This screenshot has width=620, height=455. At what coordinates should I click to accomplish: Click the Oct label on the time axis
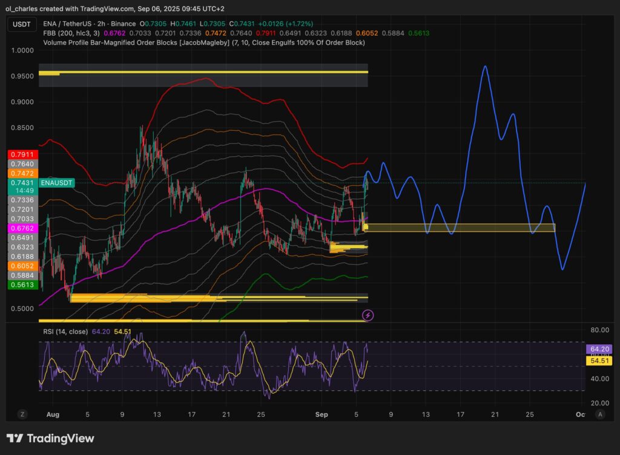[580, 414]
